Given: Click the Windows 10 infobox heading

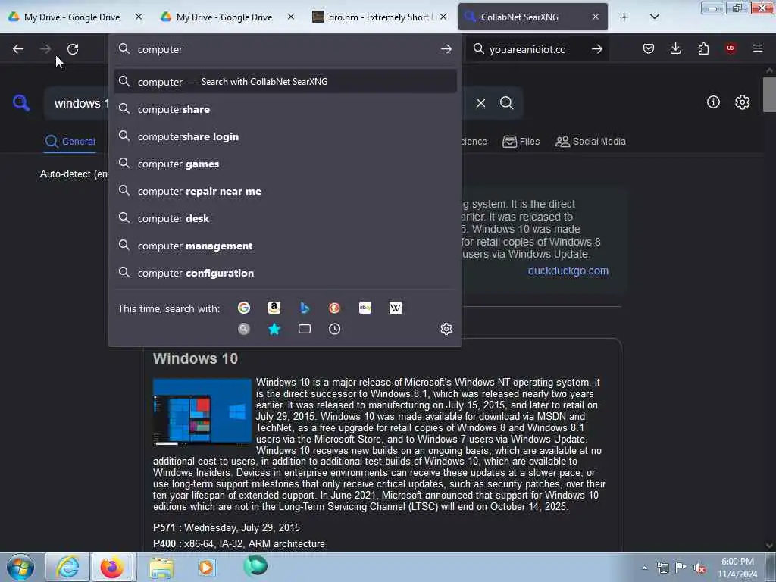Looking at the screenshot, I should tap(196, 358).
